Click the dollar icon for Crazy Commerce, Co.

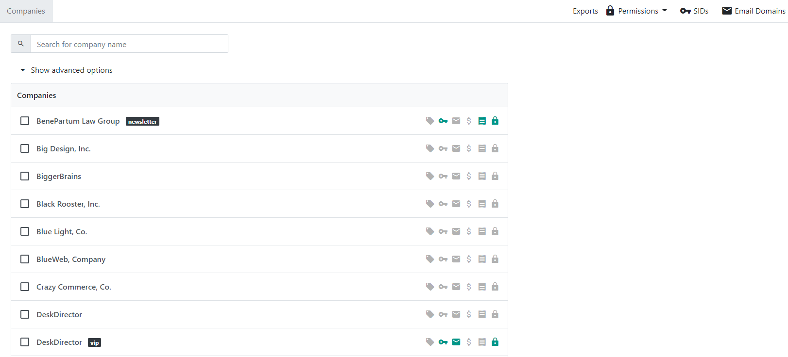pos(469,287)
